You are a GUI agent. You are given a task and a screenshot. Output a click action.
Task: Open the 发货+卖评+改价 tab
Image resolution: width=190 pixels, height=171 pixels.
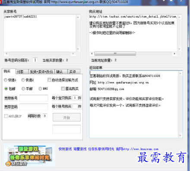(41, 72)
